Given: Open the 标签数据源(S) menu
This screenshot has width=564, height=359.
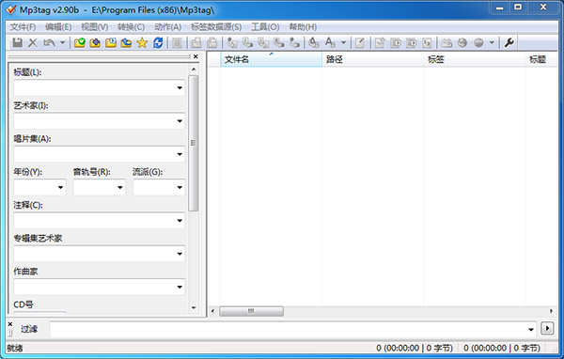Looking at the screenshot, I should pyautogui.click(x=216, y=27).
